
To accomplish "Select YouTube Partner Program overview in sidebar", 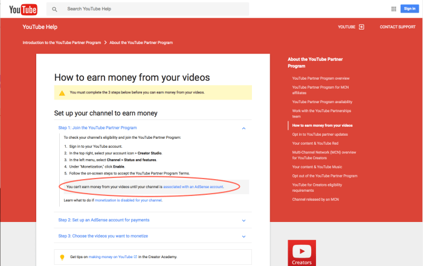I will (321, 78).
